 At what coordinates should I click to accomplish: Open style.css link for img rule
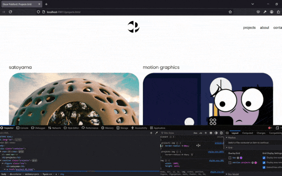coord(216,161)
